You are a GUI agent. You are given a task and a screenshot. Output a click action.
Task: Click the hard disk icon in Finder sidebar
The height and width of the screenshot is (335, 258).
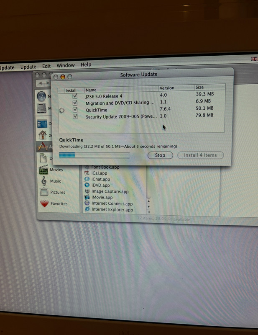coord(42,108)
